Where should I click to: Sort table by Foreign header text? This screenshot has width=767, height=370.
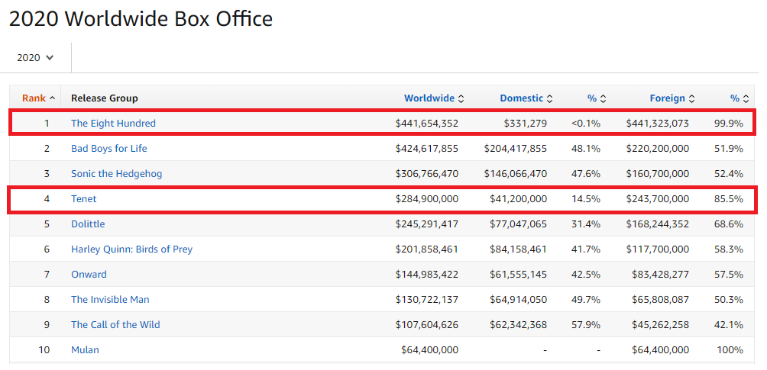[667, 98]
